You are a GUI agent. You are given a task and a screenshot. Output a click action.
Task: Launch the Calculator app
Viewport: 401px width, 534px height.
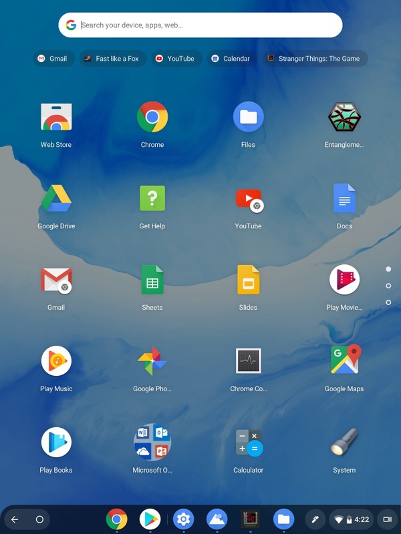tap(249, 443)
